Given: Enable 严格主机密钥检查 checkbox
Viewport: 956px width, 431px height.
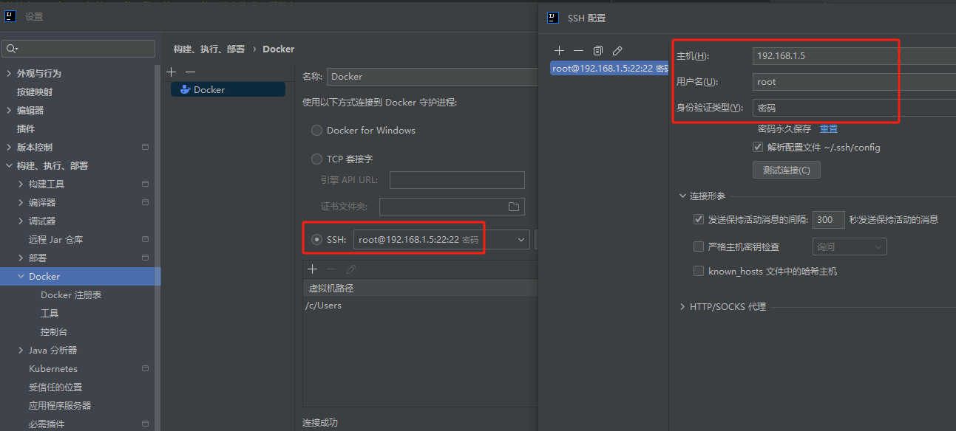Looking at the screenshot, I should [698, 246].
